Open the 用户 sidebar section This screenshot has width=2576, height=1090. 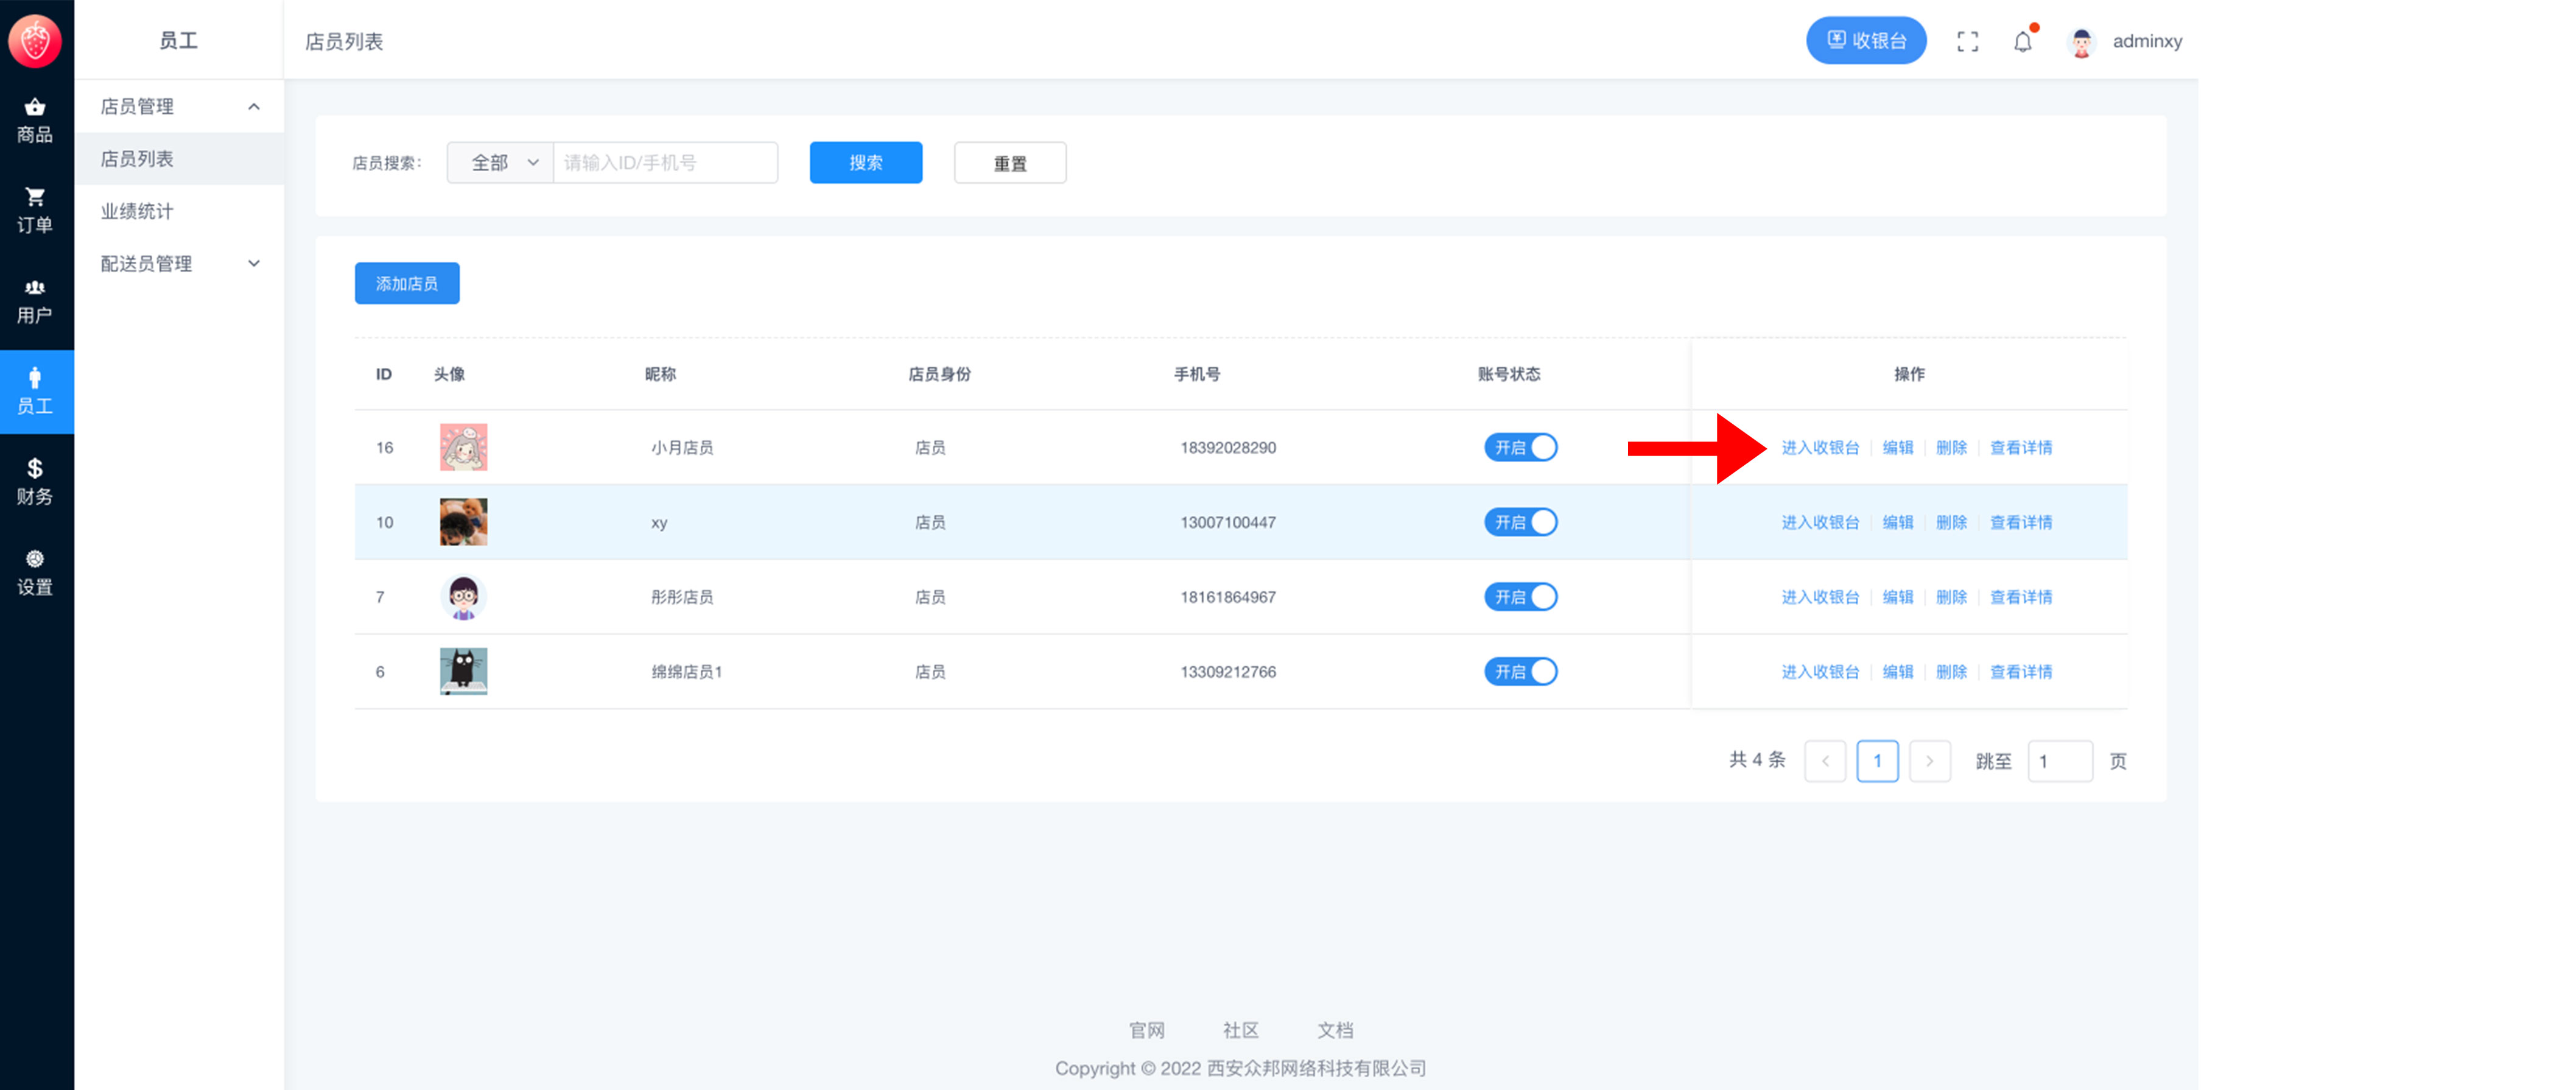point(35,301)
